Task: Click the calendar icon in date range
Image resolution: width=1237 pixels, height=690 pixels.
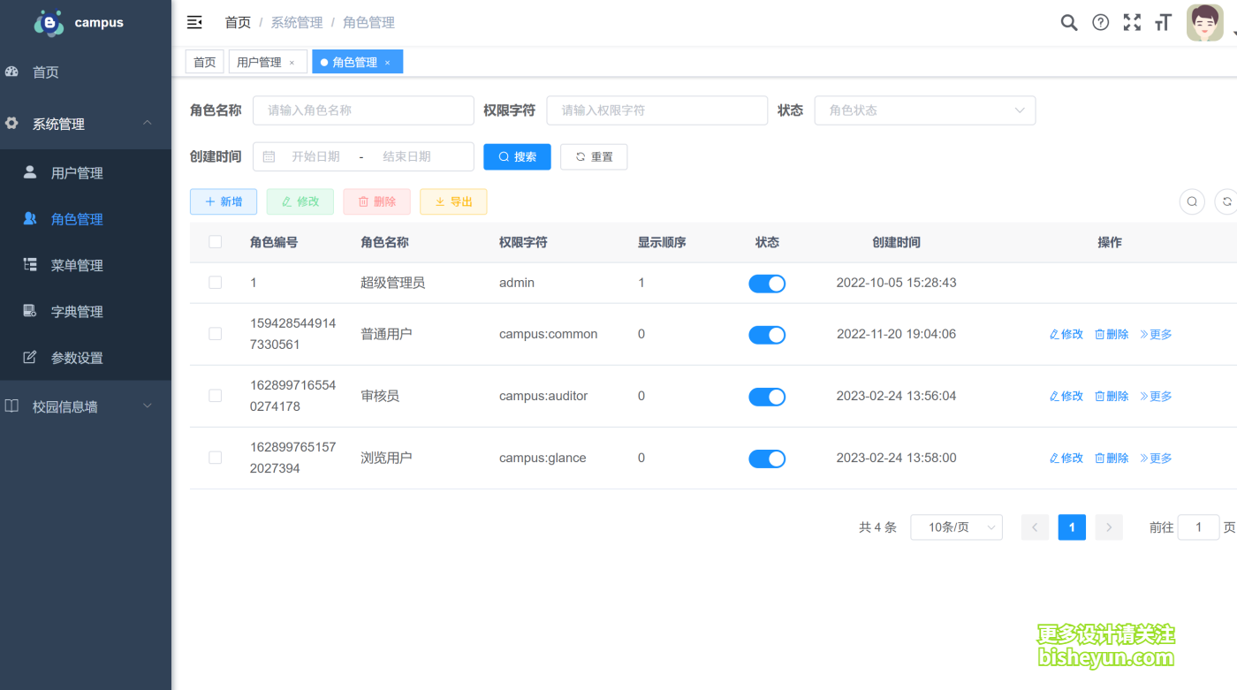Action: (x=269, y=156)
